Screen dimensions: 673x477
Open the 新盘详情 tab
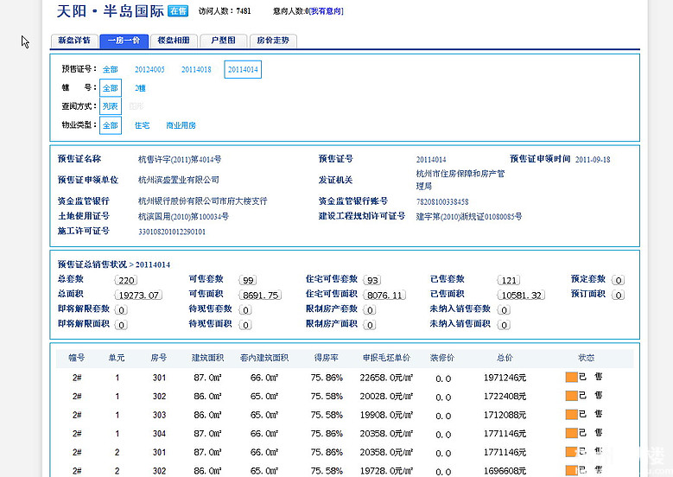tap(74, 41)
